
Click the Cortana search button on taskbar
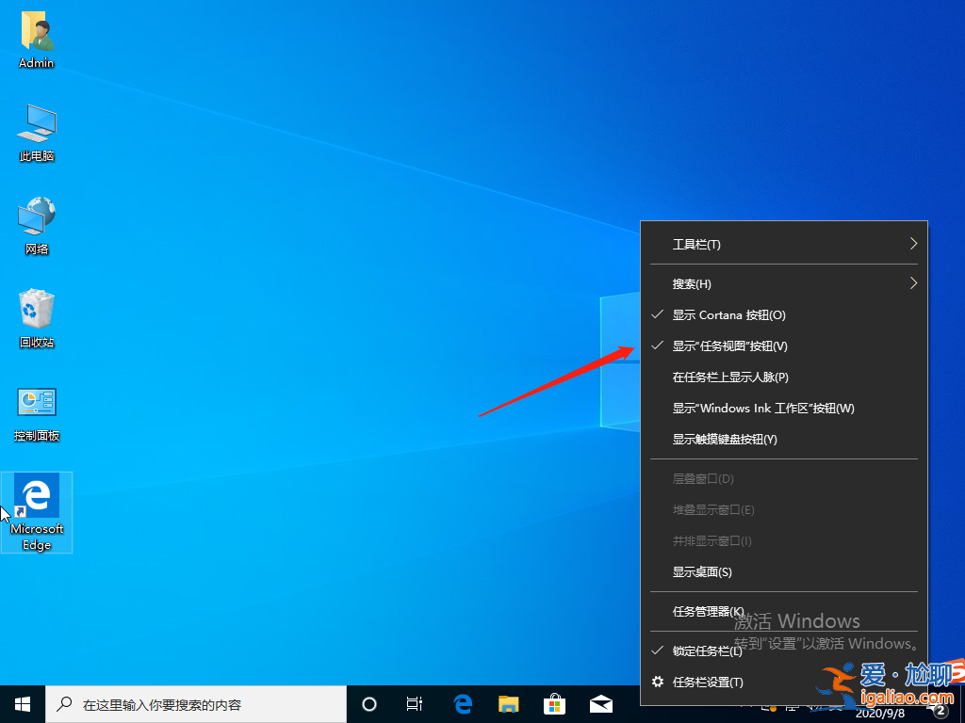coord(368,703)
